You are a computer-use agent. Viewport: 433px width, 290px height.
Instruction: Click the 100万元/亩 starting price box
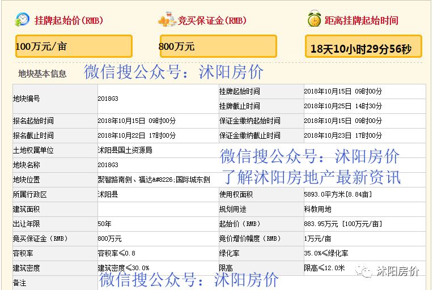pyautogui.click(x=74, y=46)
